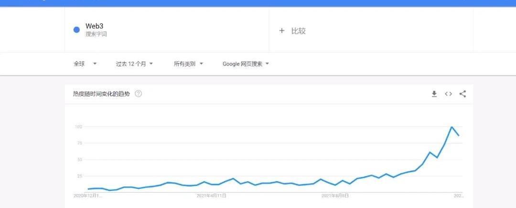Image resolution: width=516 pixels, height=208 pixels.
Task: Click the 100 value axis label
Action: coord(79,127)
